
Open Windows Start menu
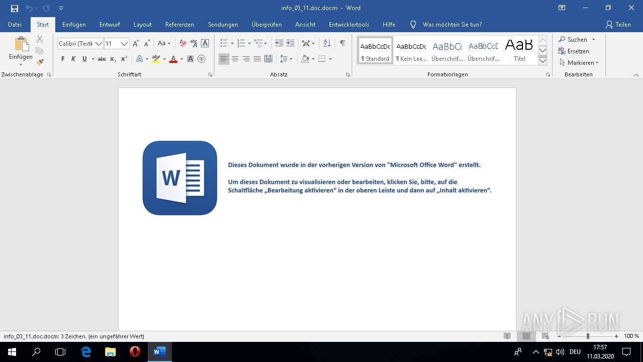point(12,352)
